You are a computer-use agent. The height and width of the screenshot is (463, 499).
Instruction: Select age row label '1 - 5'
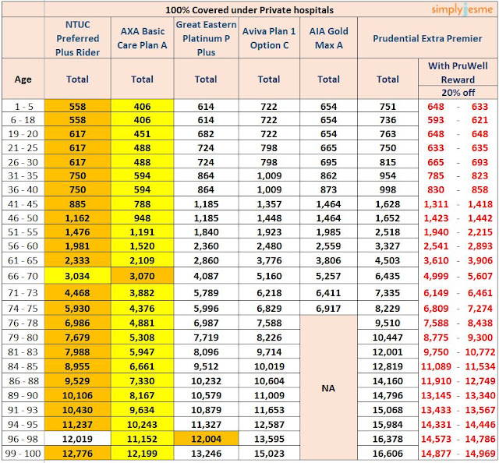point(23,106)
